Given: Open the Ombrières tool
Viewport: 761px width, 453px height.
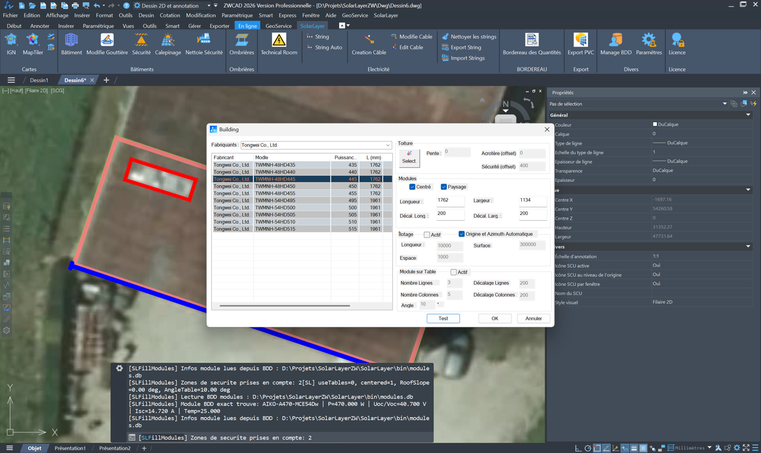Looking at the screenshot, I should tap(242, 44).
